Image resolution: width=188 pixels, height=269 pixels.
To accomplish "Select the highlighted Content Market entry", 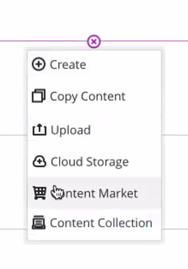I will 94,193.
